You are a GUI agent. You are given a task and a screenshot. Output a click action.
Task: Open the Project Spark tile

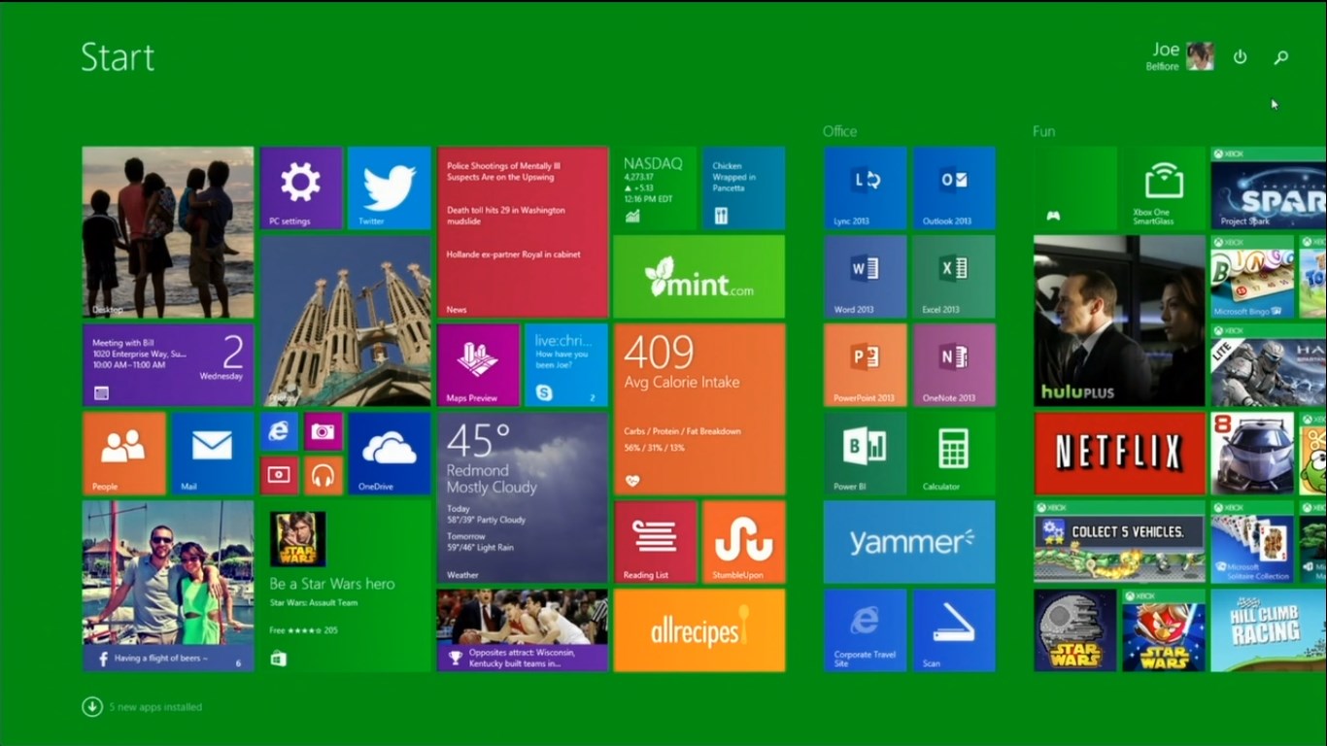point(1269,188)
